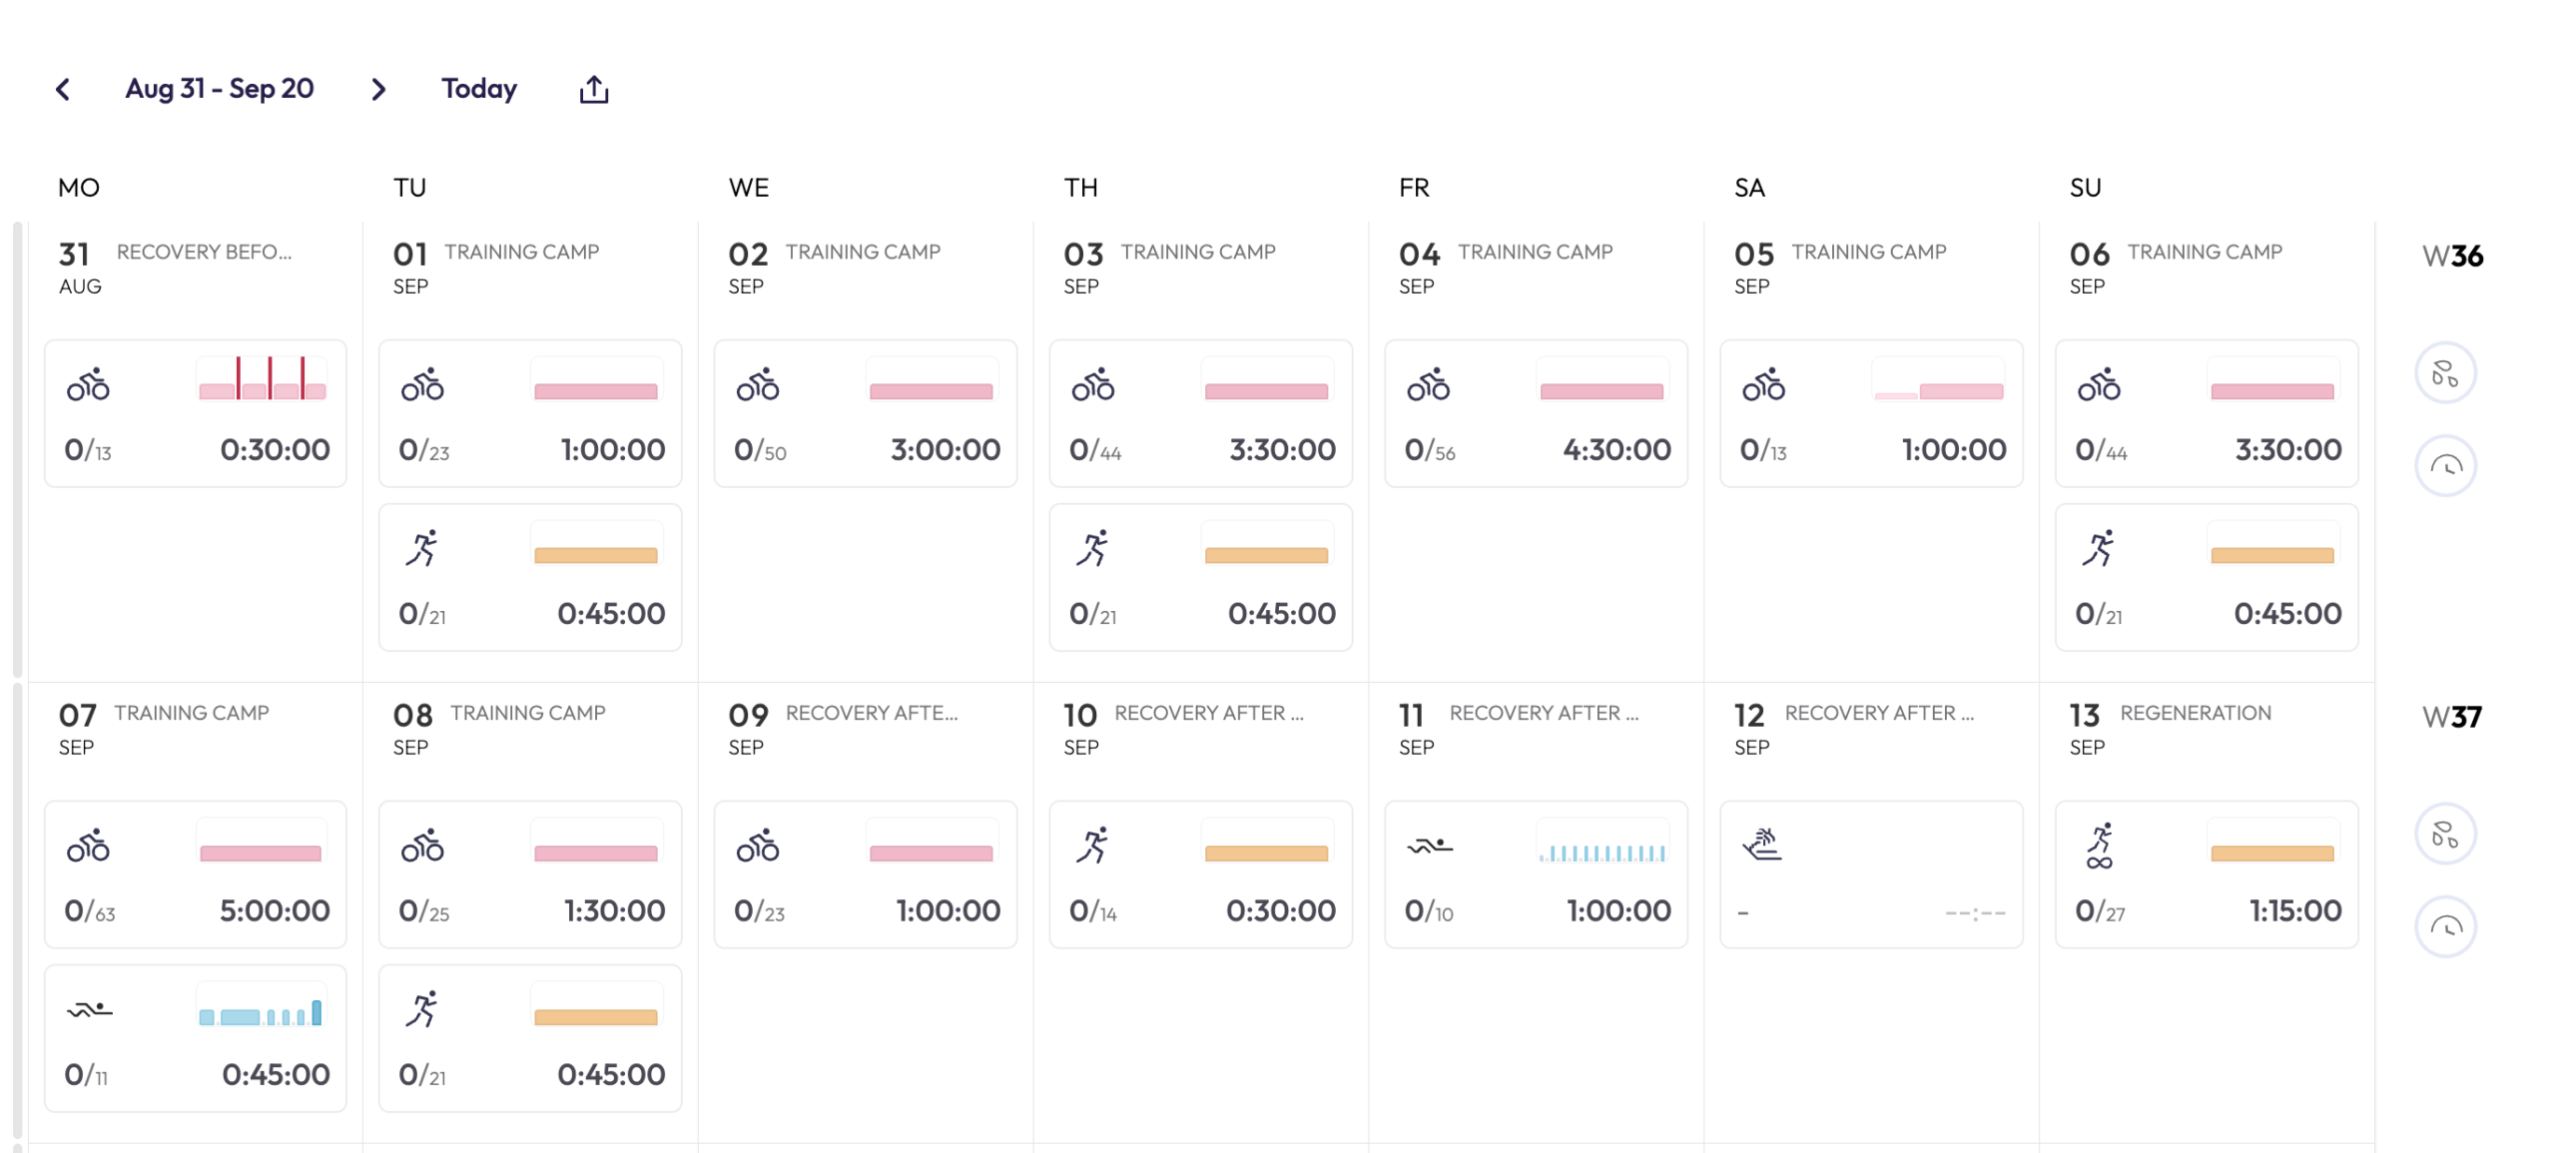Viewport: 2556px width, 1153px height.
Task: Select the W37 week label
Action: 2452,718
